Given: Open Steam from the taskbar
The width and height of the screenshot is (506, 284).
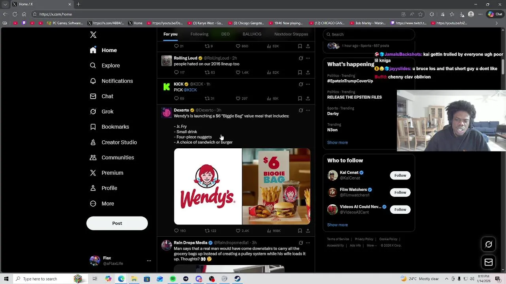Looking at the screenshot, I should [x=237, y=279].
